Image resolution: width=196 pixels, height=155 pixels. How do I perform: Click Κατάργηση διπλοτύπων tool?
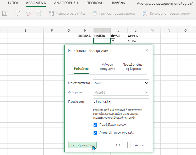[166, 13]
